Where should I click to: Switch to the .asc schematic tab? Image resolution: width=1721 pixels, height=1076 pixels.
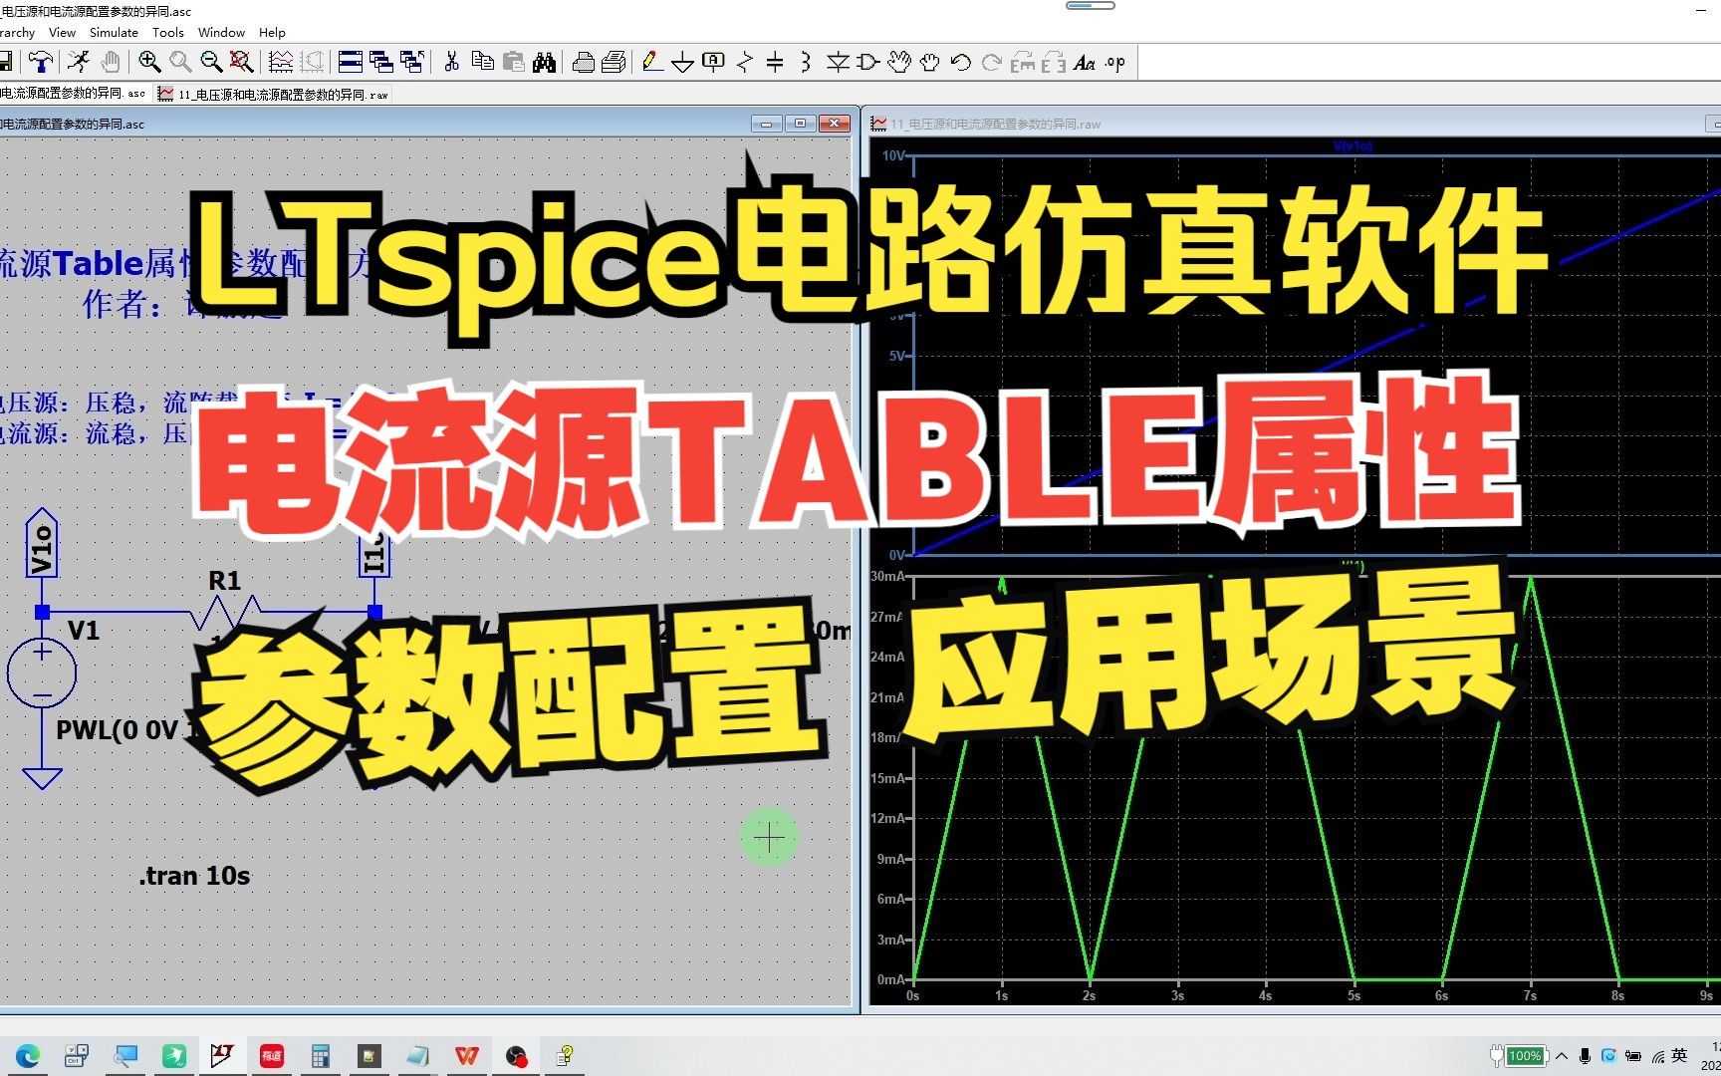tap(74, 94)
